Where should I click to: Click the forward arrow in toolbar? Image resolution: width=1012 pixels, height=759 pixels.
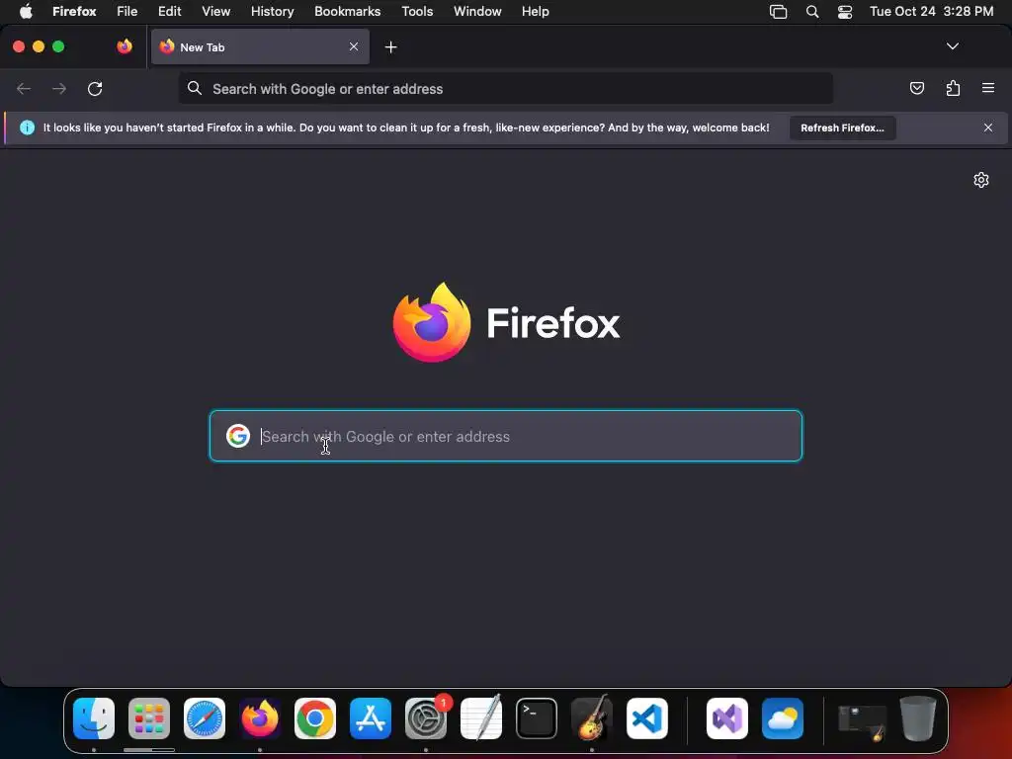[x=58, y=88]
